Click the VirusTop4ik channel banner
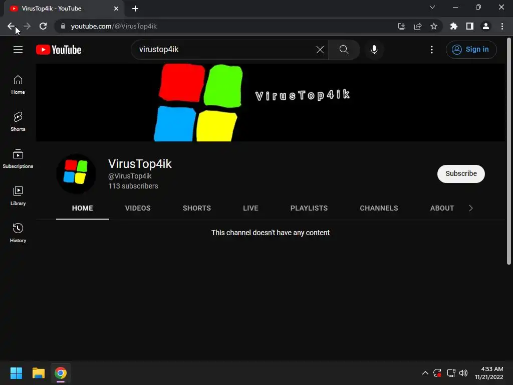This screenshot has width=513, height=385. tap(270, 102)
